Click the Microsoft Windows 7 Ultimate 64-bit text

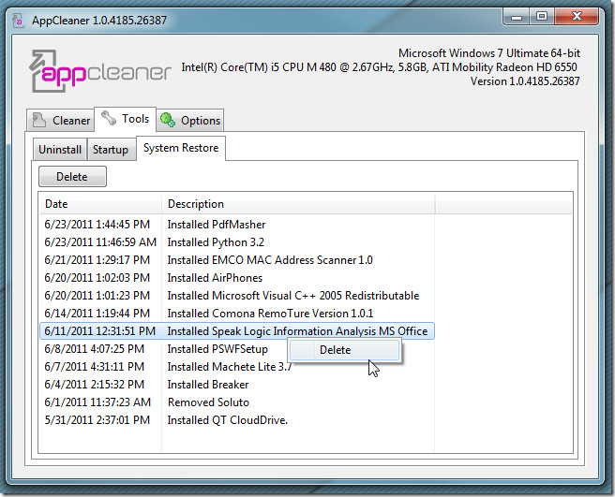(x=489, y=53)
